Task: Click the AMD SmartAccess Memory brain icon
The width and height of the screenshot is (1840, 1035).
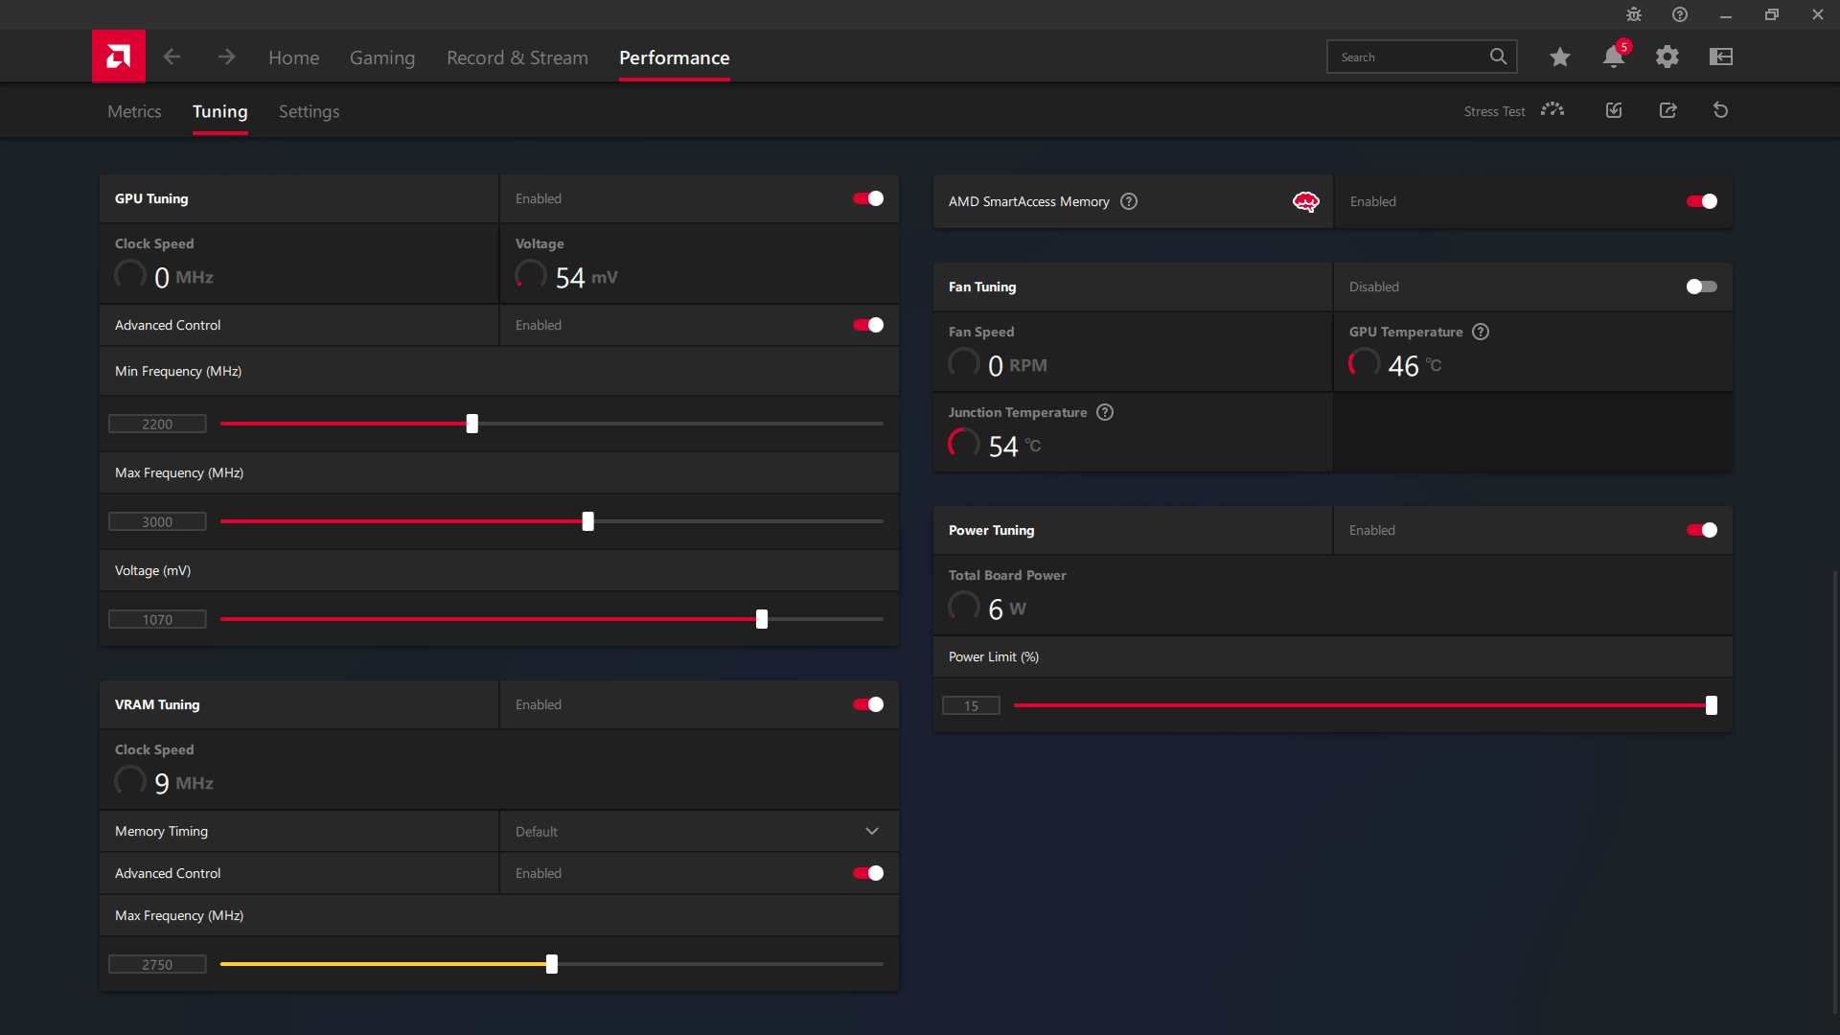Action: (1307, 201)
